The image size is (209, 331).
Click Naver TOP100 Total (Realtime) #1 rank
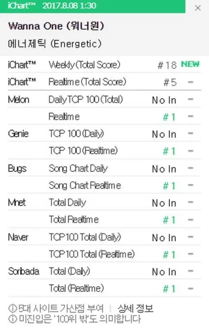point(169,255)
